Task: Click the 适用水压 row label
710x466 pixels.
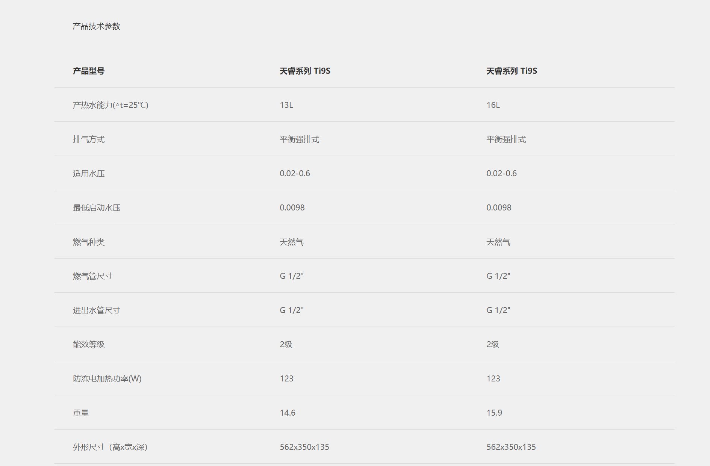Action: point(89,174)
